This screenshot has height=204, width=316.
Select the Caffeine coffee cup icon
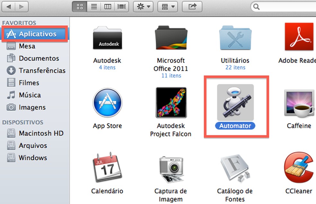tap(299, 104)
